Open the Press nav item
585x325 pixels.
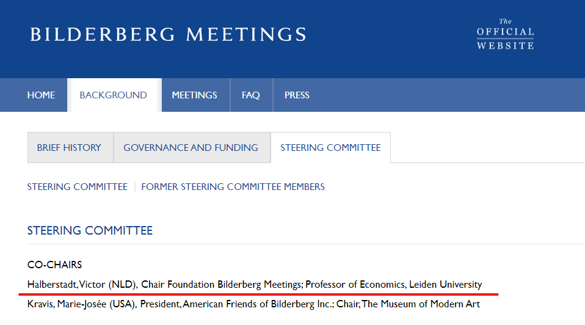[x=297, y=95]
